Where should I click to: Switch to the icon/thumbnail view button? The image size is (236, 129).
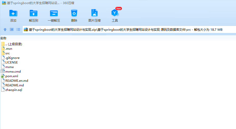pyautogui.click(x=12, y=29)
